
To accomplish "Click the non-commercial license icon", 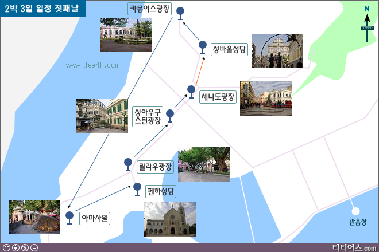I will click(25, 247).
